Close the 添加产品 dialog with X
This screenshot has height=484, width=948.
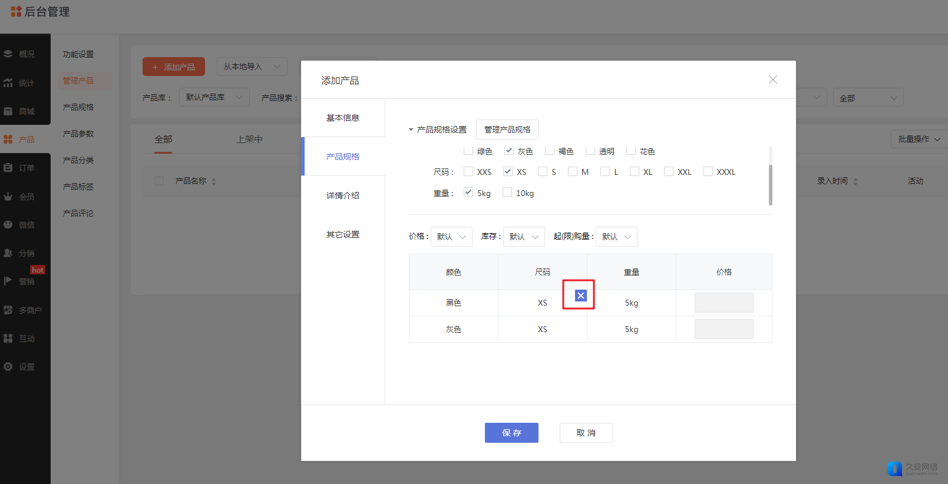pyautogui.click(x=772, y=79)
